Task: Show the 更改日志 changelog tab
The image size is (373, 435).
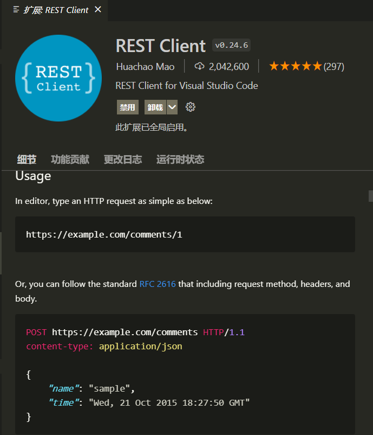Action: click(123, 159)
